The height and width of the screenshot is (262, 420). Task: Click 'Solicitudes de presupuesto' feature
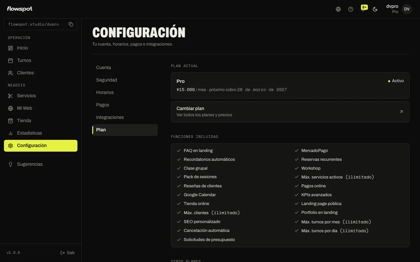209,240
